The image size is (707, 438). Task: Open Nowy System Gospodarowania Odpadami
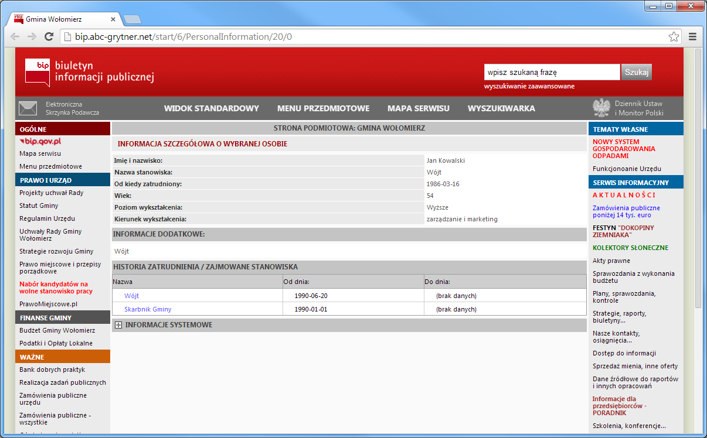[x=624, y=149]
